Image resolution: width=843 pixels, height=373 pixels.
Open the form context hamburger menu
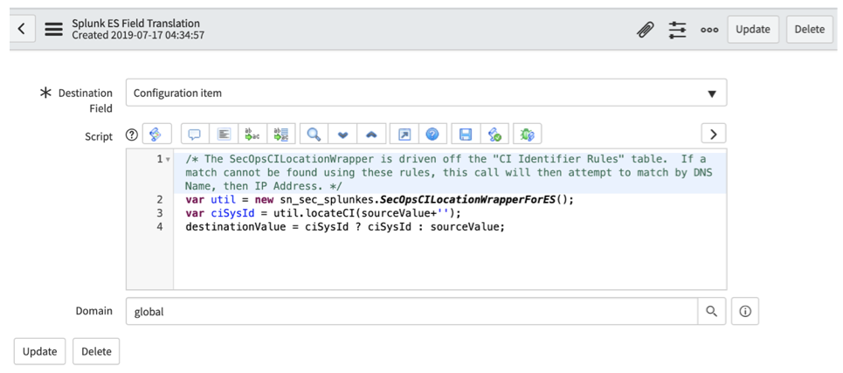tap(54, 29)
